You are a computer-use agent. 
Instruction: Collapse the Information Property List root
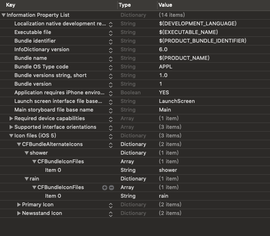[x=3, y=15]
